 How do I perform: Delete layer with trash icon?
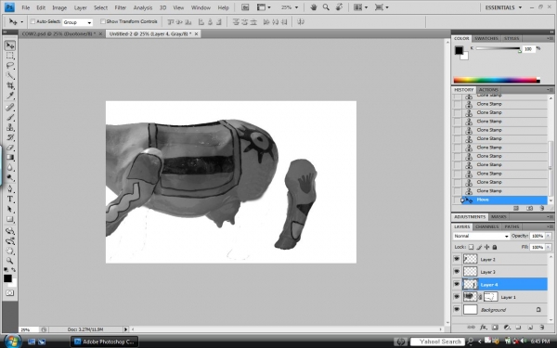(542, 327)
